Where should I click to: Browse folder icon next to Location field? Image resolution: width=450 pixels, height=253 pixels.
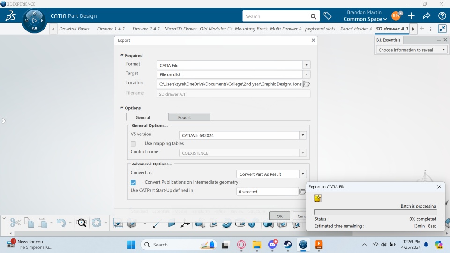[307, 84]
